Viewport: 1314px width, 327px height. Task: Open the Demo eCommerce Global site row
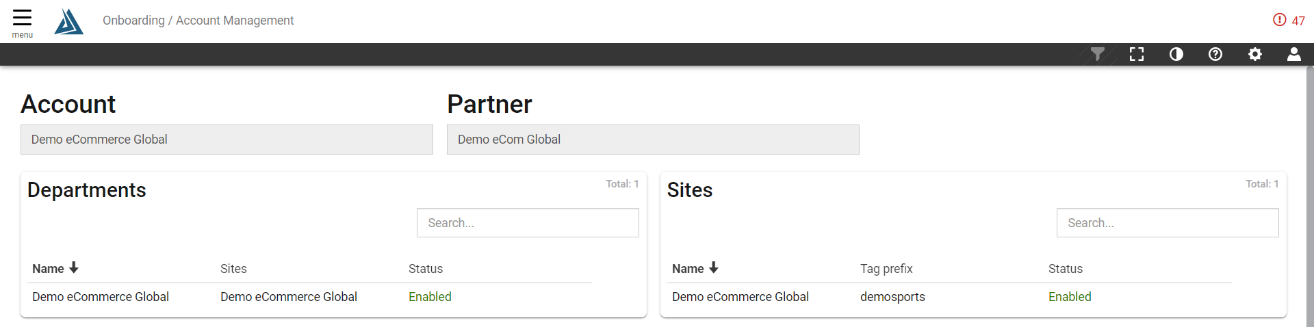click(949, 297)
